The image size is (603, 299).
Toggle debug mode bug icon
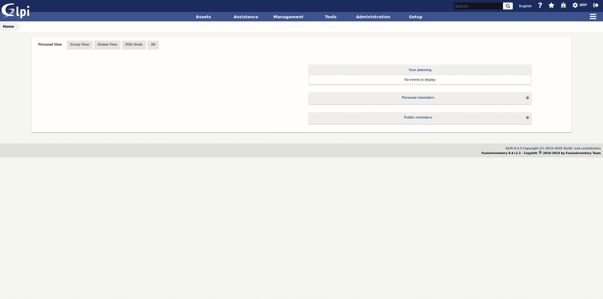[563, 5]
